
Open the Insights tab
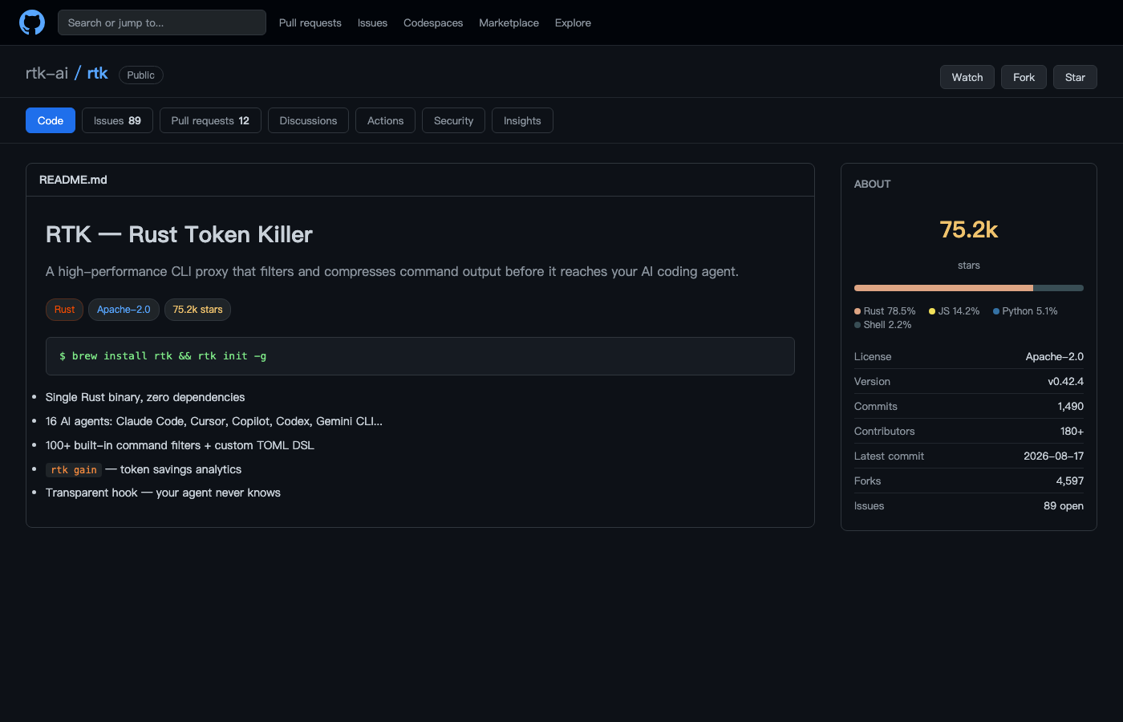pos(522,120)
